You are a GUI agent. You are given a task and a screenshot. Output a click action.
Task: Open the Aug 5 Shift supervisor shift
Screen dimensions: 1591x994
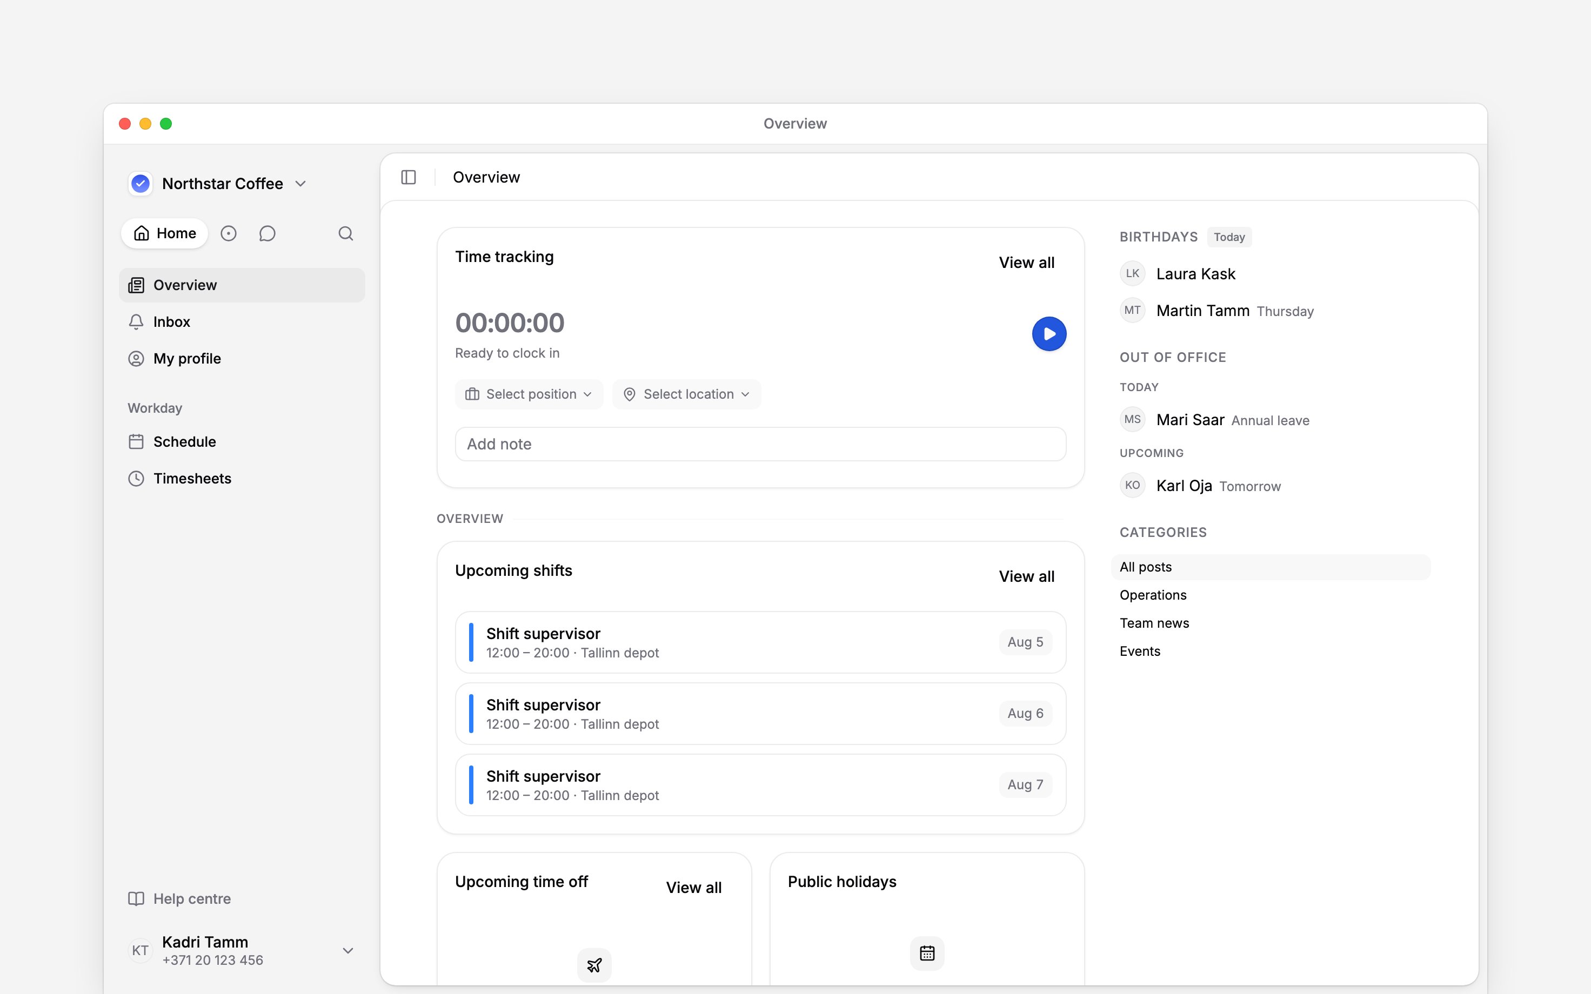[x=761, y=642]
